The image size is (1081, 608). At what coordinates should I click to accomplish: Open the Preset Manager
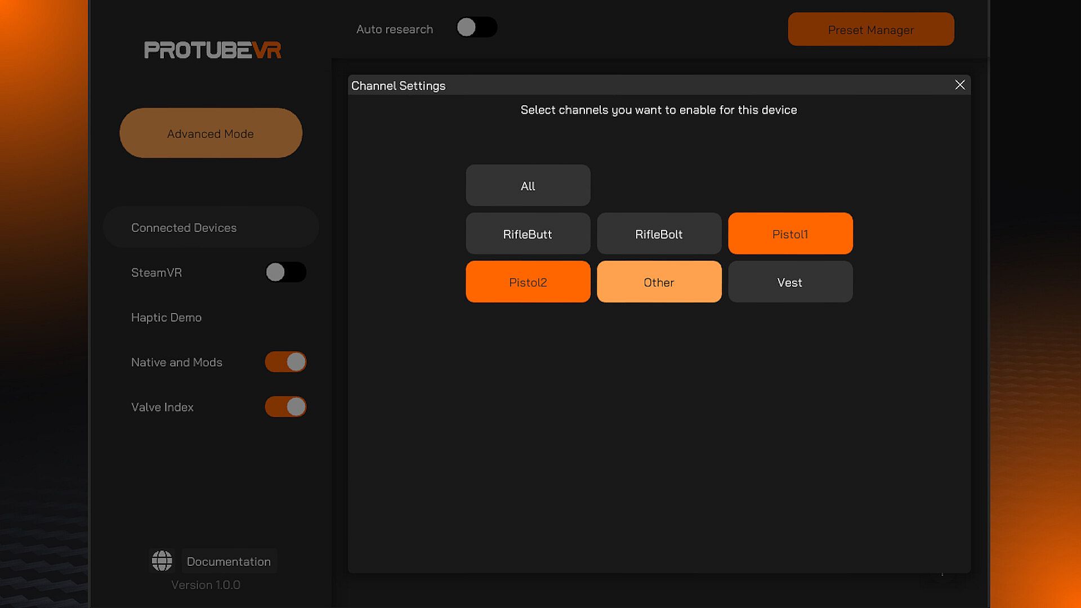point(870,30)
